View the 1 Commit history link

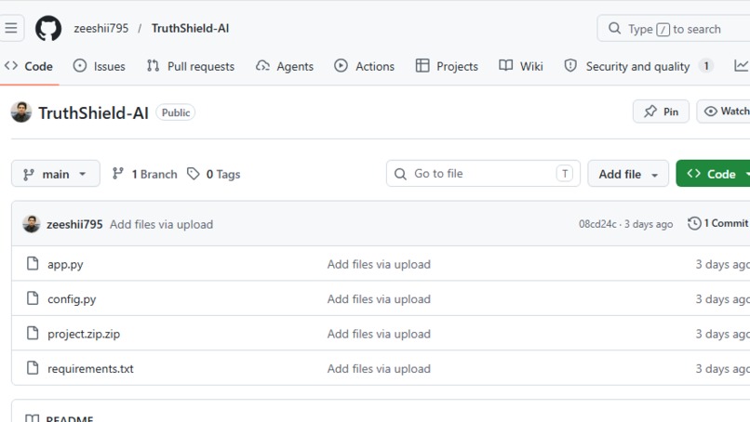coord(718,223)
